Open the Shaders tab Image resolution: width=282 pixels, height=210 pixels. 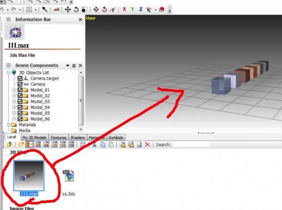pos(77,138)
